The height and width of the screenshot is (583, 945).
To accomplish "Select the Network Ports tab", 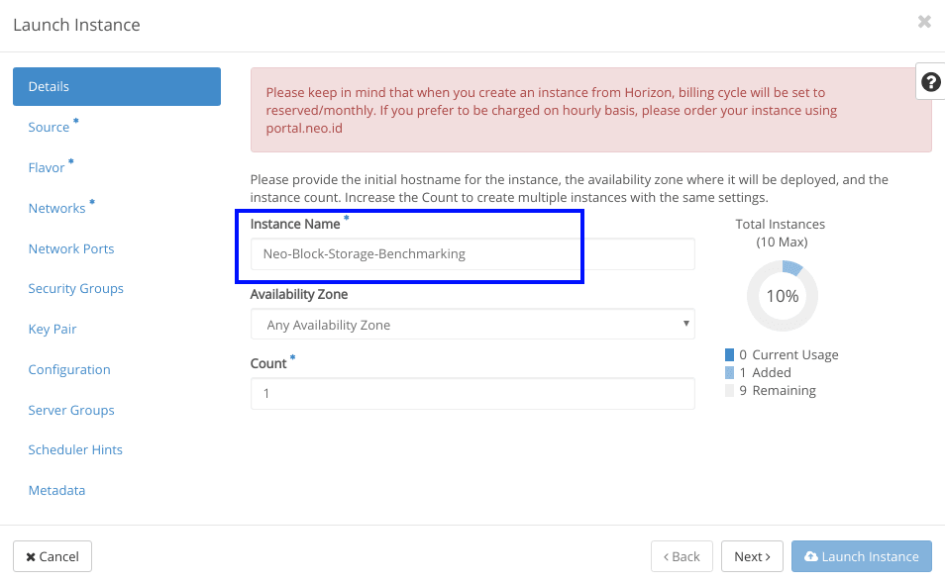I will click(71, 248).
